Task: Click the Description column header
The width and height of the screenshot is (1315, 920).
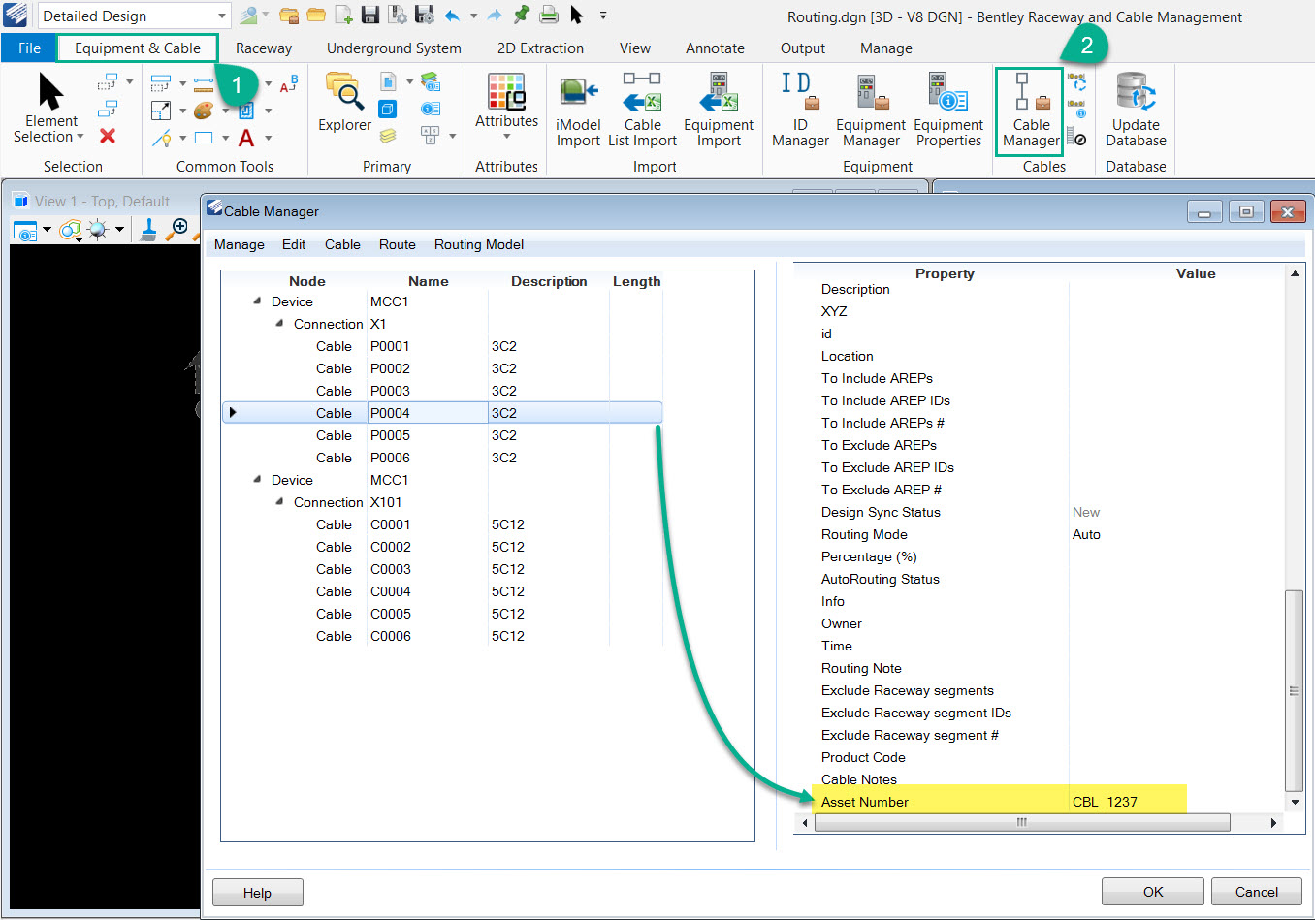Action: point(549,281)
